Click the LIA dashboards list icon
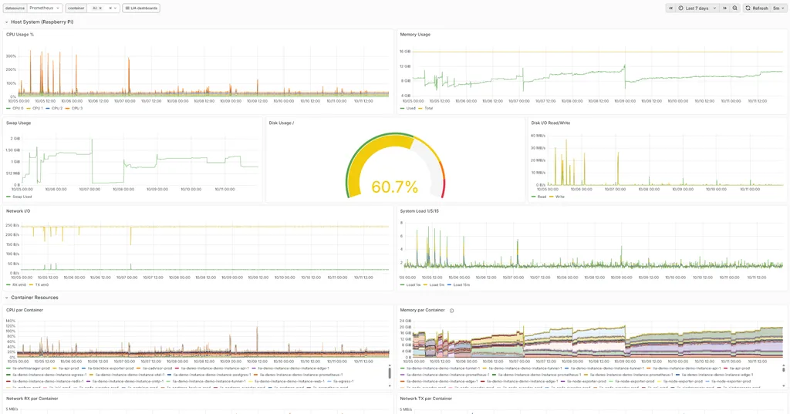Image resolution: width=790 pixels, height=414 pixels. pyautogui.click(x=127, y=8)
